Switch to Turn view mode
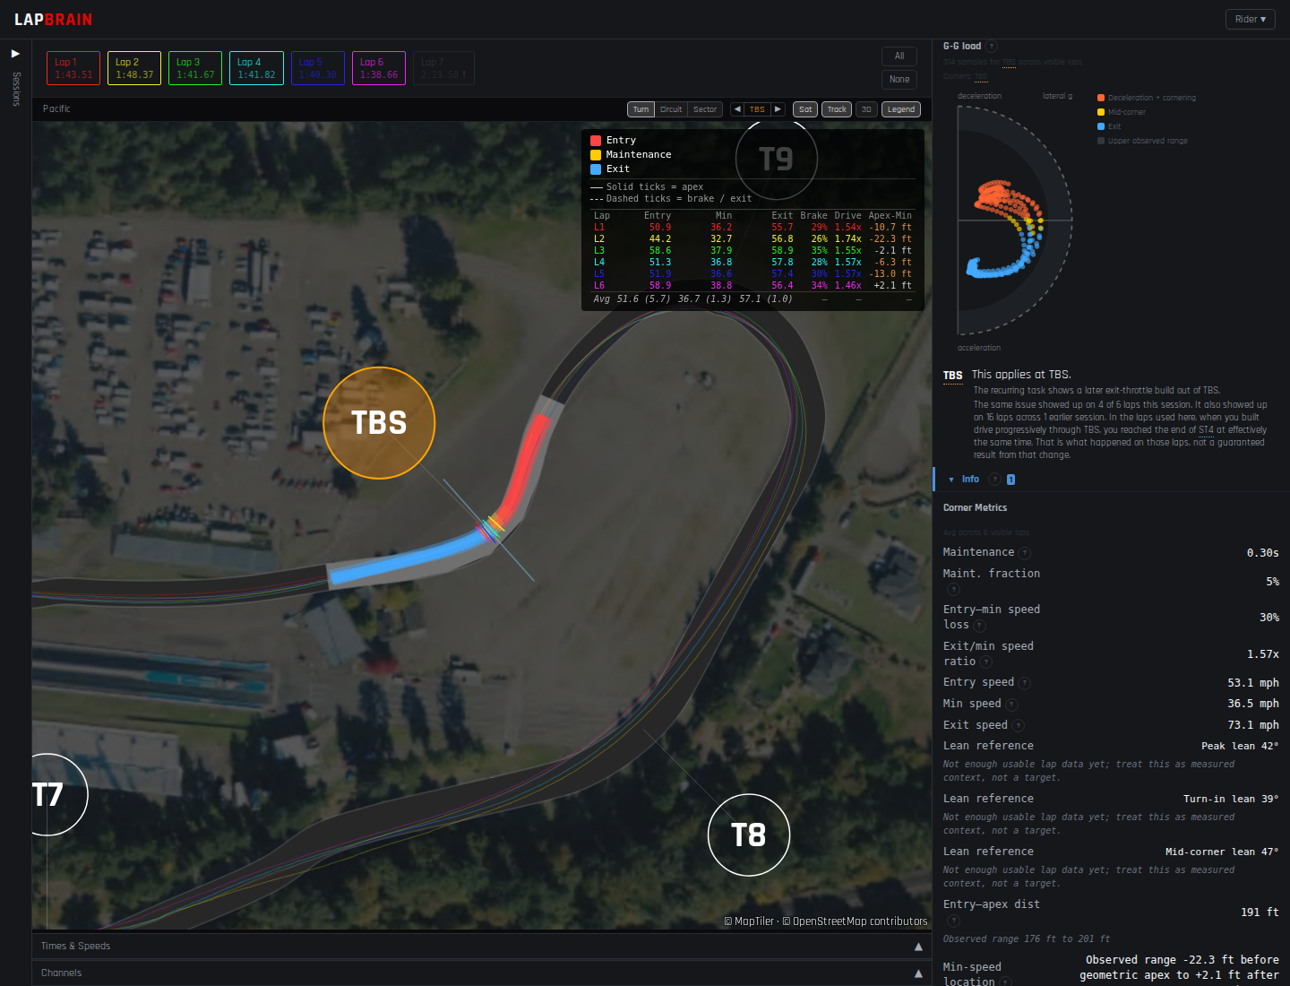Screen dimensions: 1290x986 coord(641,109)
